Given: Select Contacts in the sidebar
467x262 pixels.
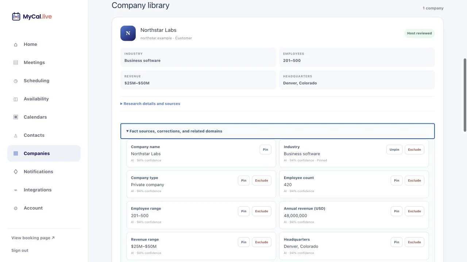Looking at the screenshot, I should 44,135.
